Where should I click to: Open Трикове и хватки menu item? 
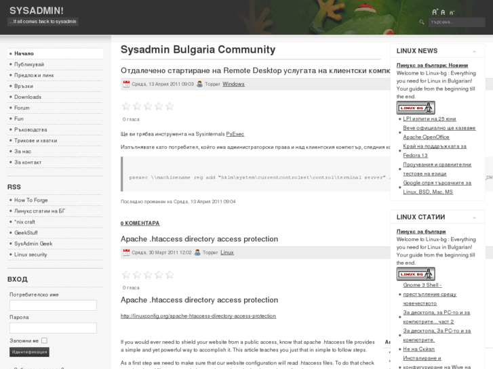tap(55, 140)
